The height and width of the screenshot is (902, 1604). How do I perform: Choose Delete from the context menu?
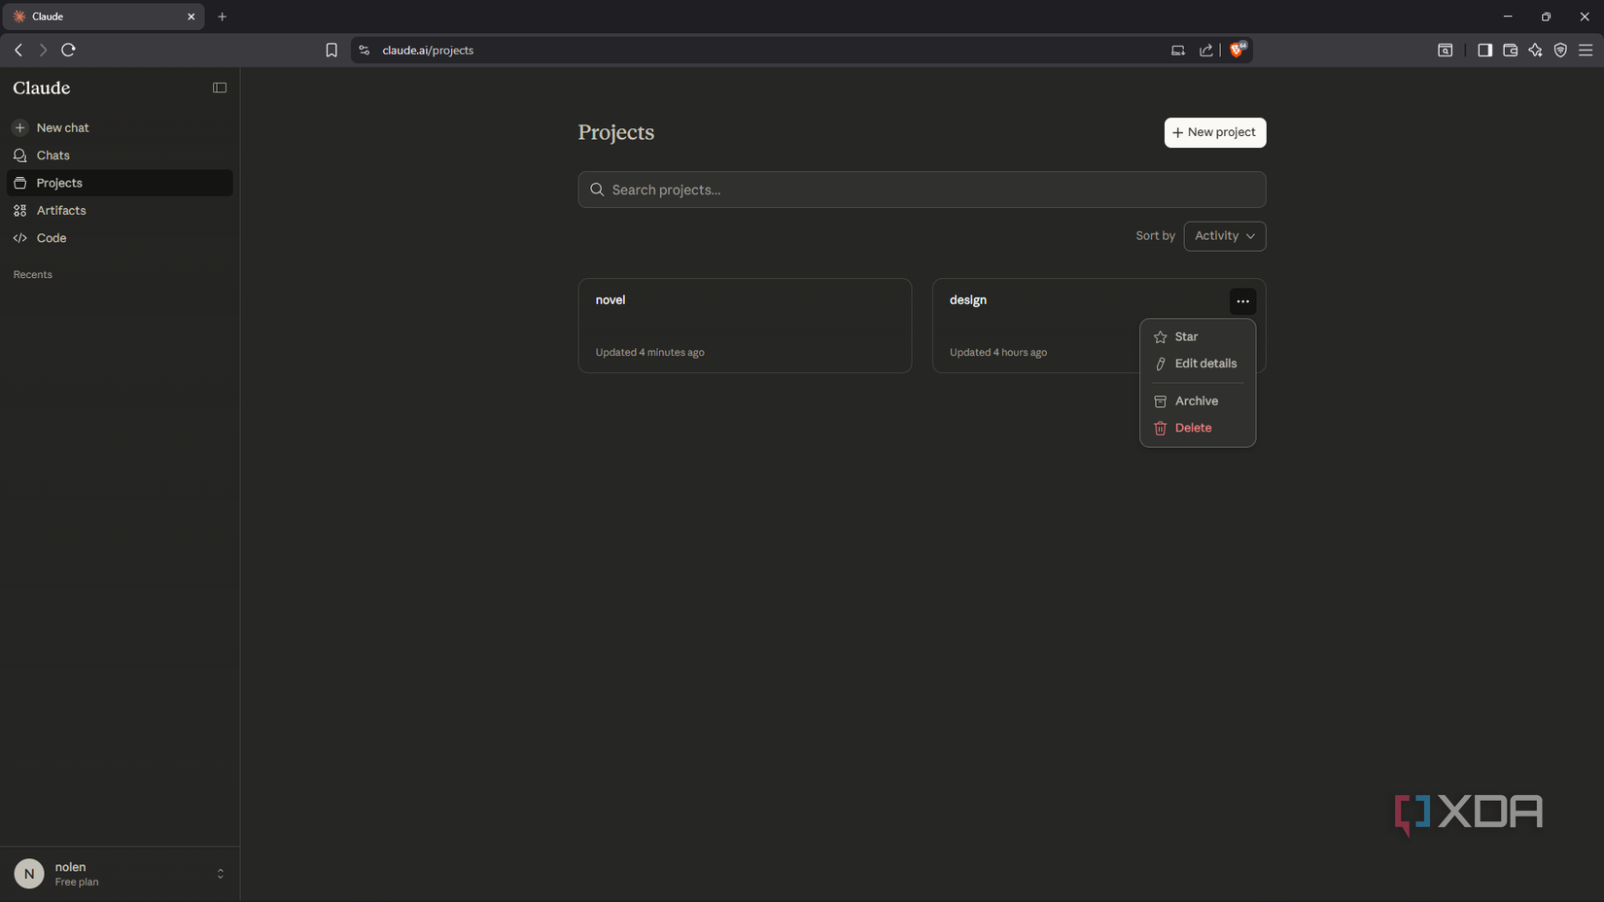click(x=1198, y=428)
